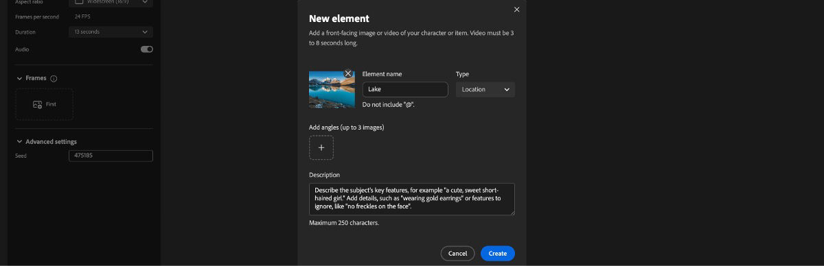Add an angle image with plus button
Image resolution: width=824 pixels, height=266 pixels.
tap(321, 147)
